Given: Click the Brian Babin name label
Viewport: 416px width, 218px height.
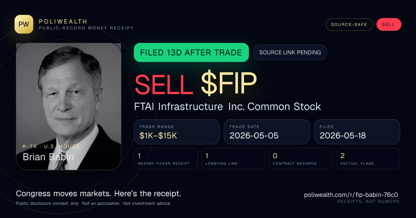Looking at the screenshot, I should click(48, 157).
